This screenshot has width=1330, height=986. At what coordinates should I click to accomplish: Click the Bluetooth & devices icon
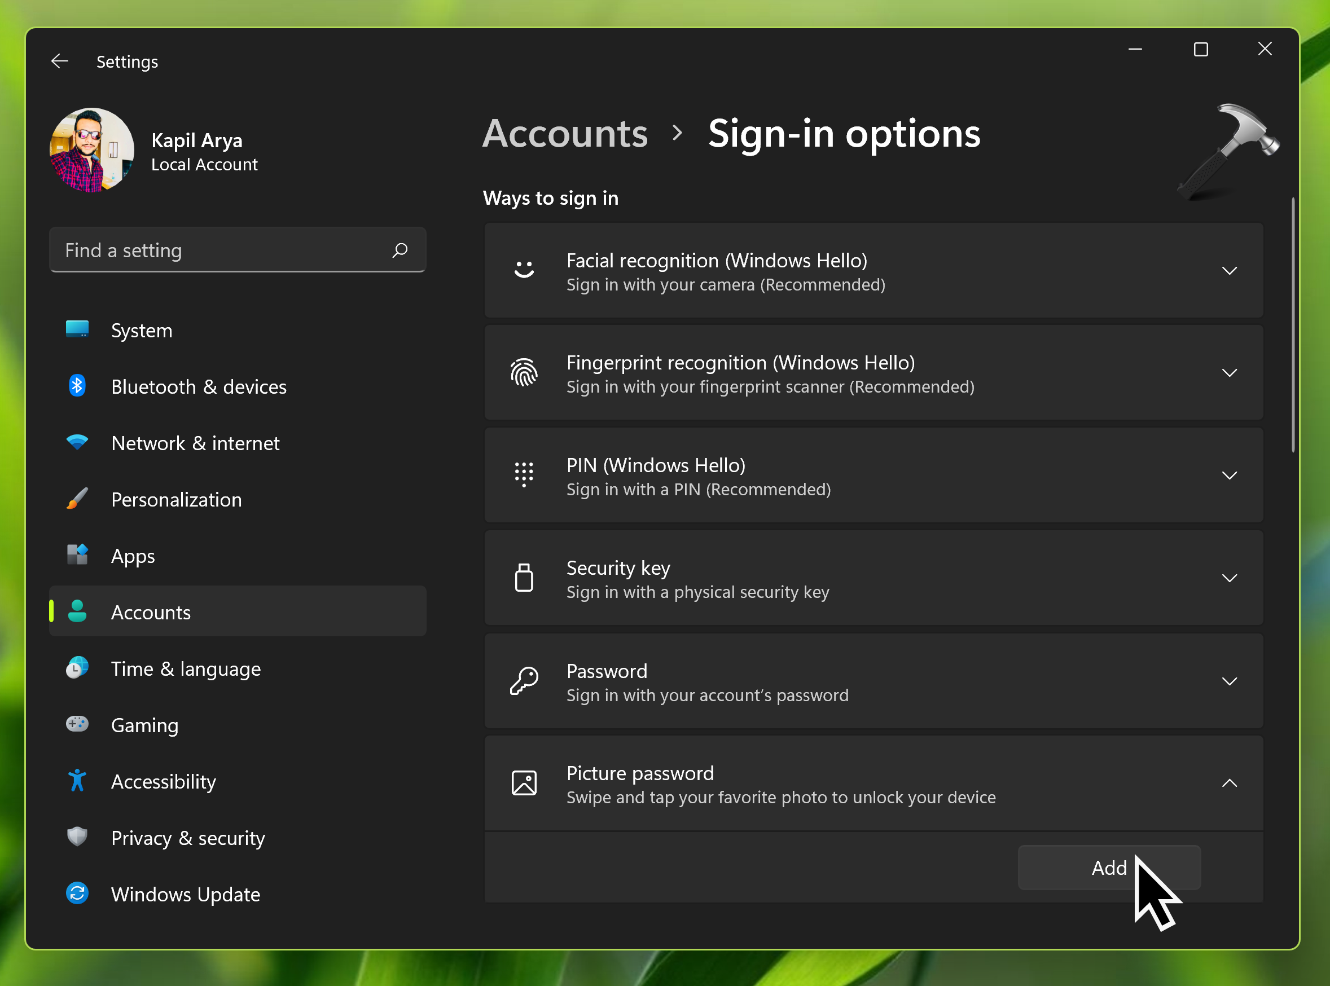(77, 386)
